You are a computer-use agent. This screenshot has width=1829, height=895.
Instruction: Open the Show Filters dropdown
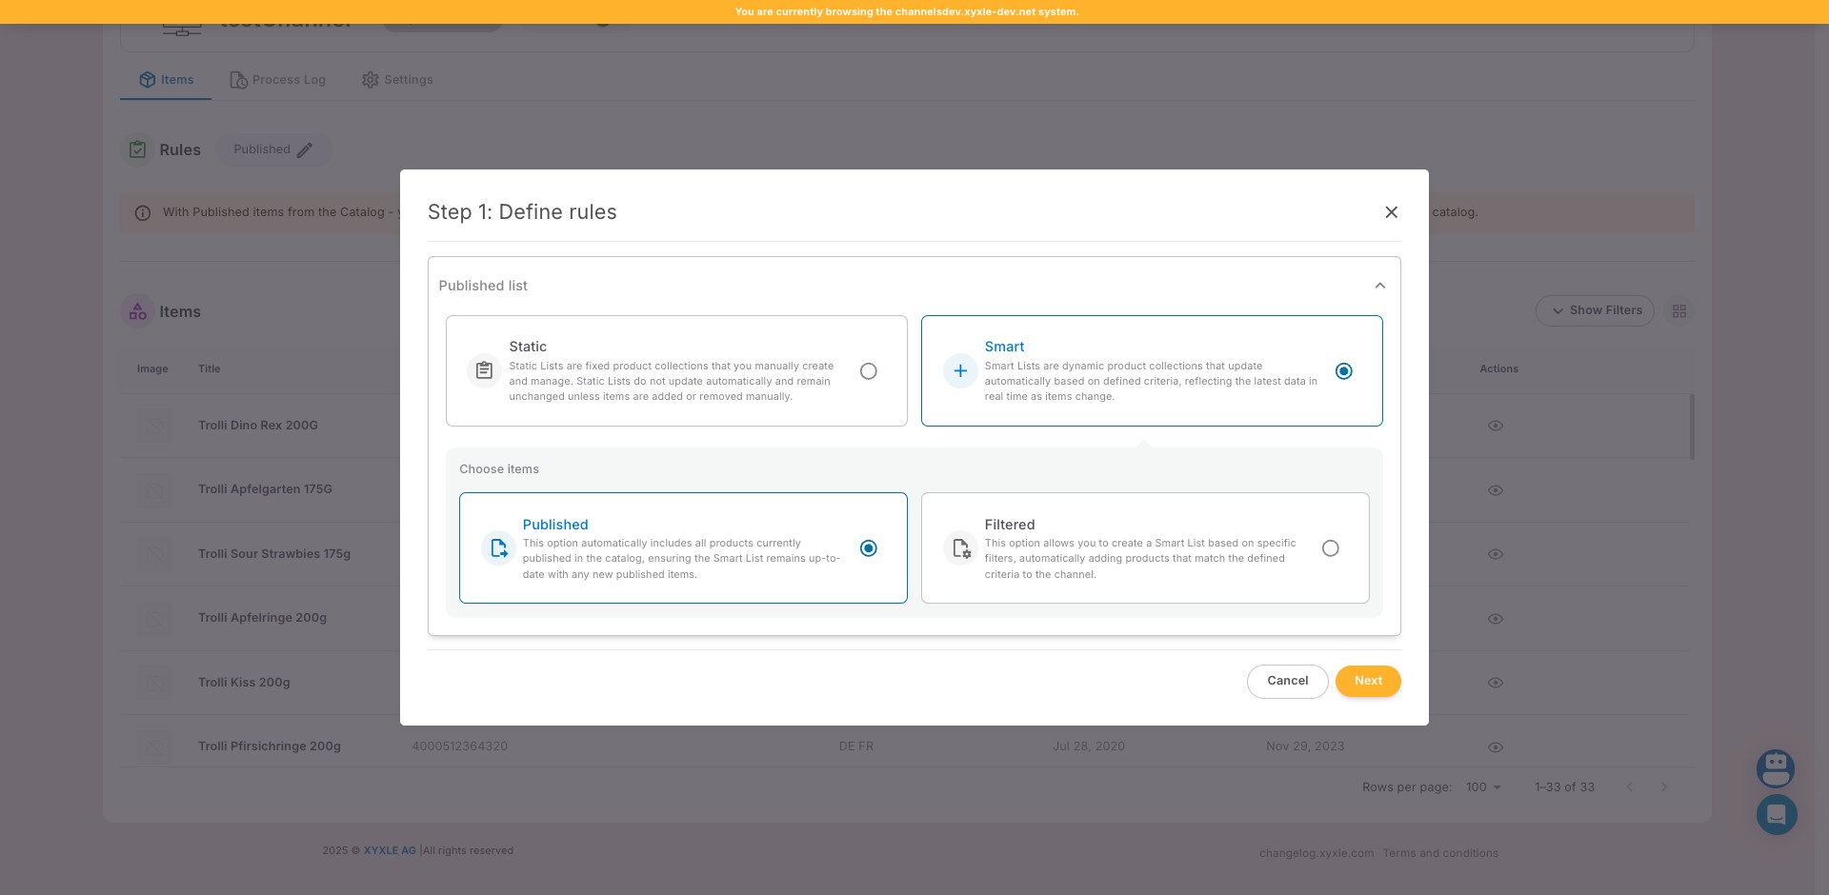(1595, 310)
